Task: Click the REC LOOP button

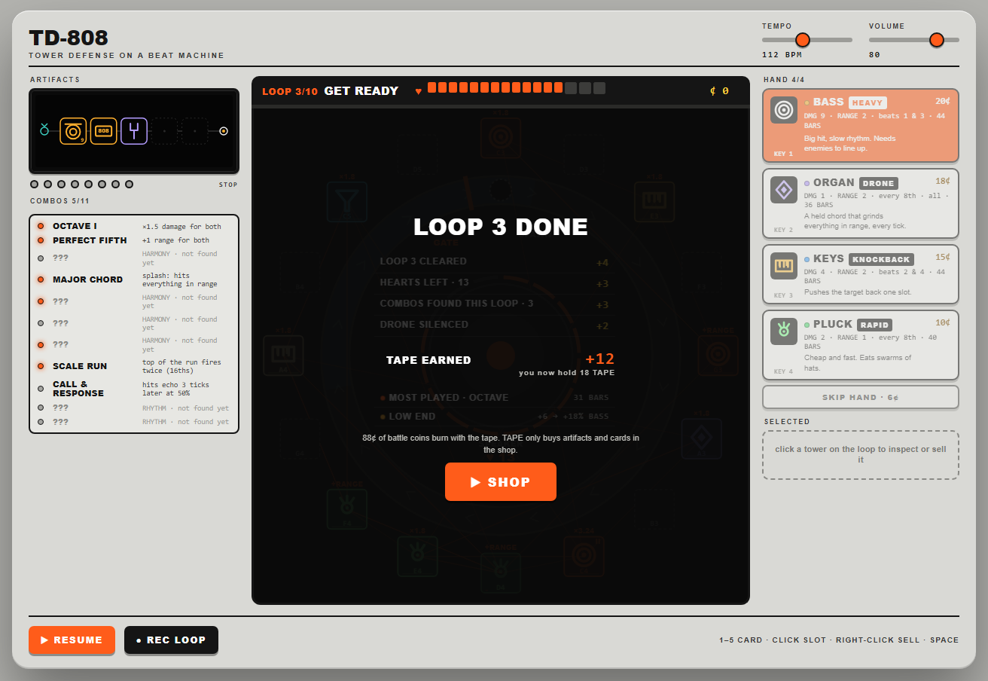Action: click(x=171, y=640)
